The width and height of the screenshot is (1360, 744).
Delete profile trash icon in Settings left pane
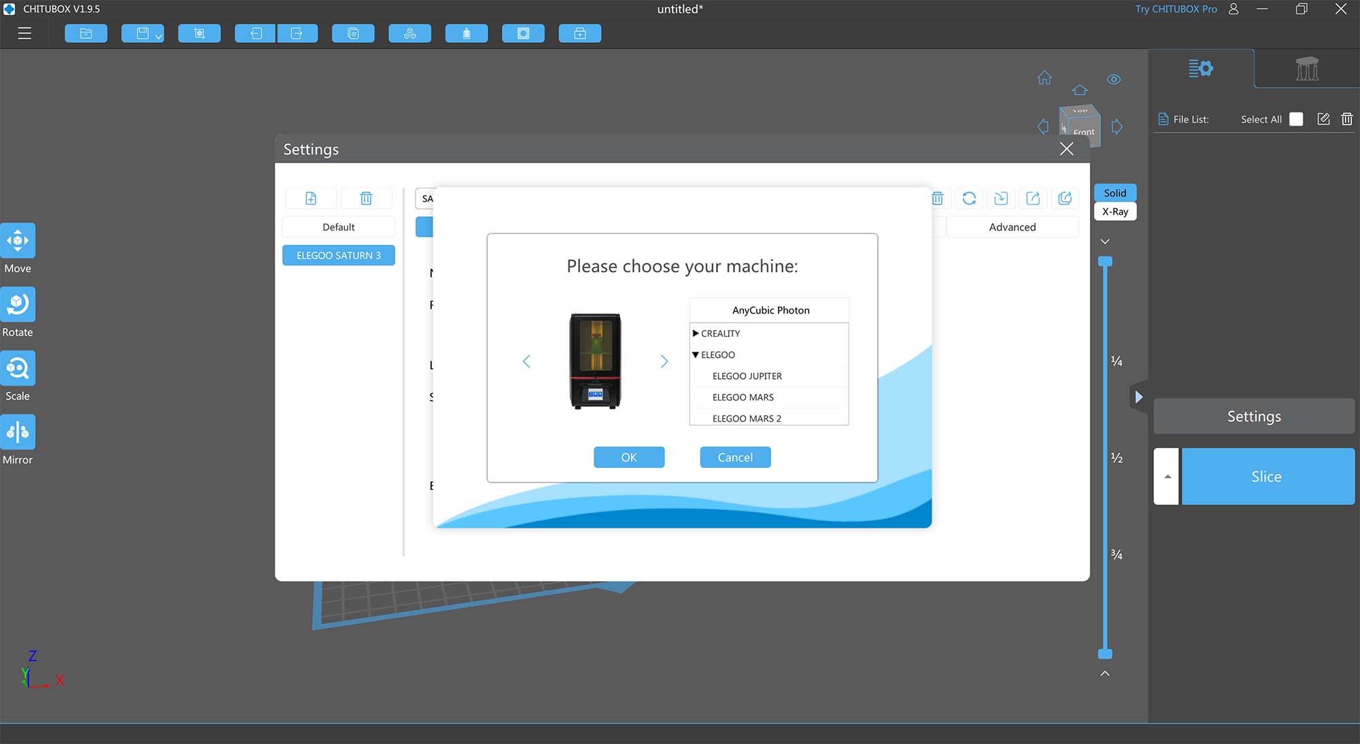(366, 198)
